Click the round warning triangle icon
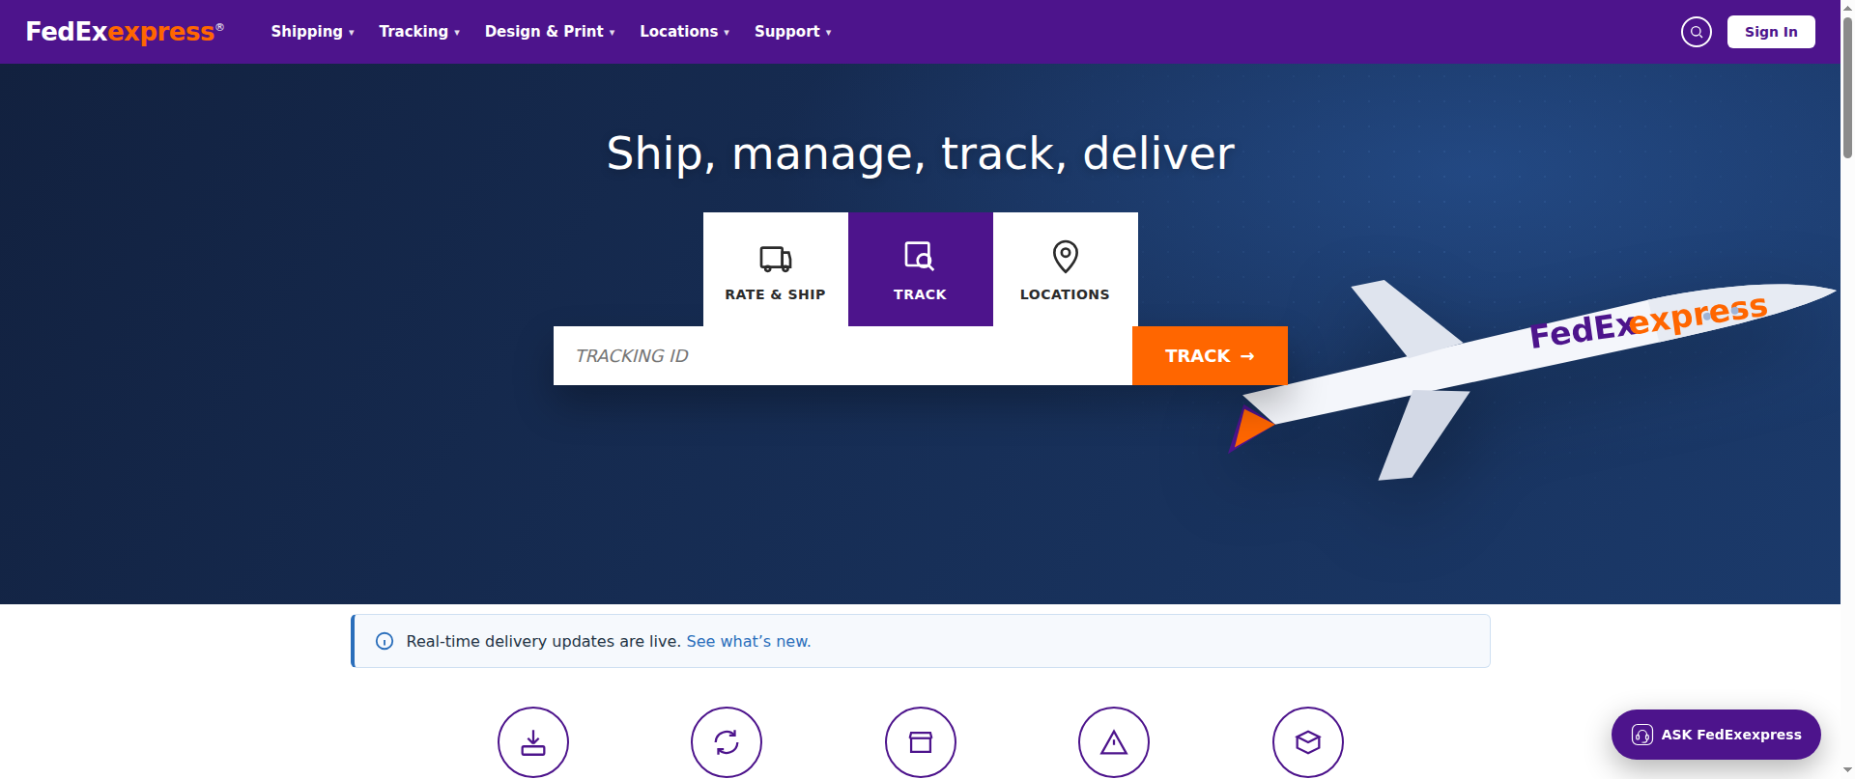 (1114, 742)
